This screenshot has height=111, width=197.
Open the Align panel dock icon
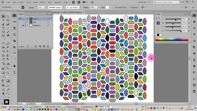(14, 47)
